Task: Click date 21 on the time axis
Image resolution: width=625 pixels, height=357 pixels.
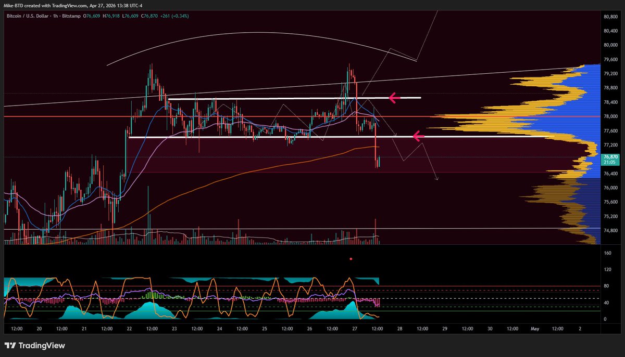Action: (84, 329)
